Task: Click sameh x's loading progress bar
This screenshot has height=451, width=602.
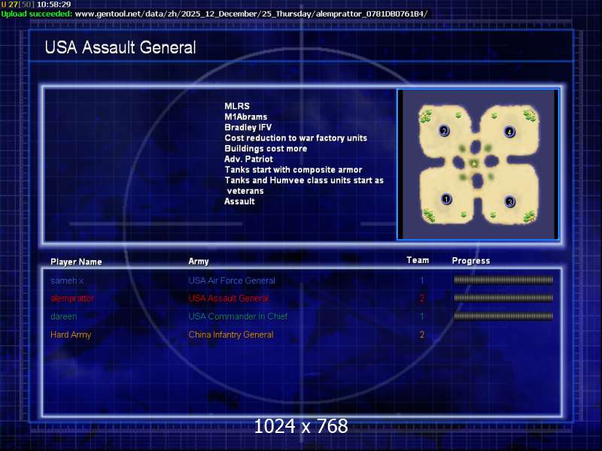Action: (503, 280)
